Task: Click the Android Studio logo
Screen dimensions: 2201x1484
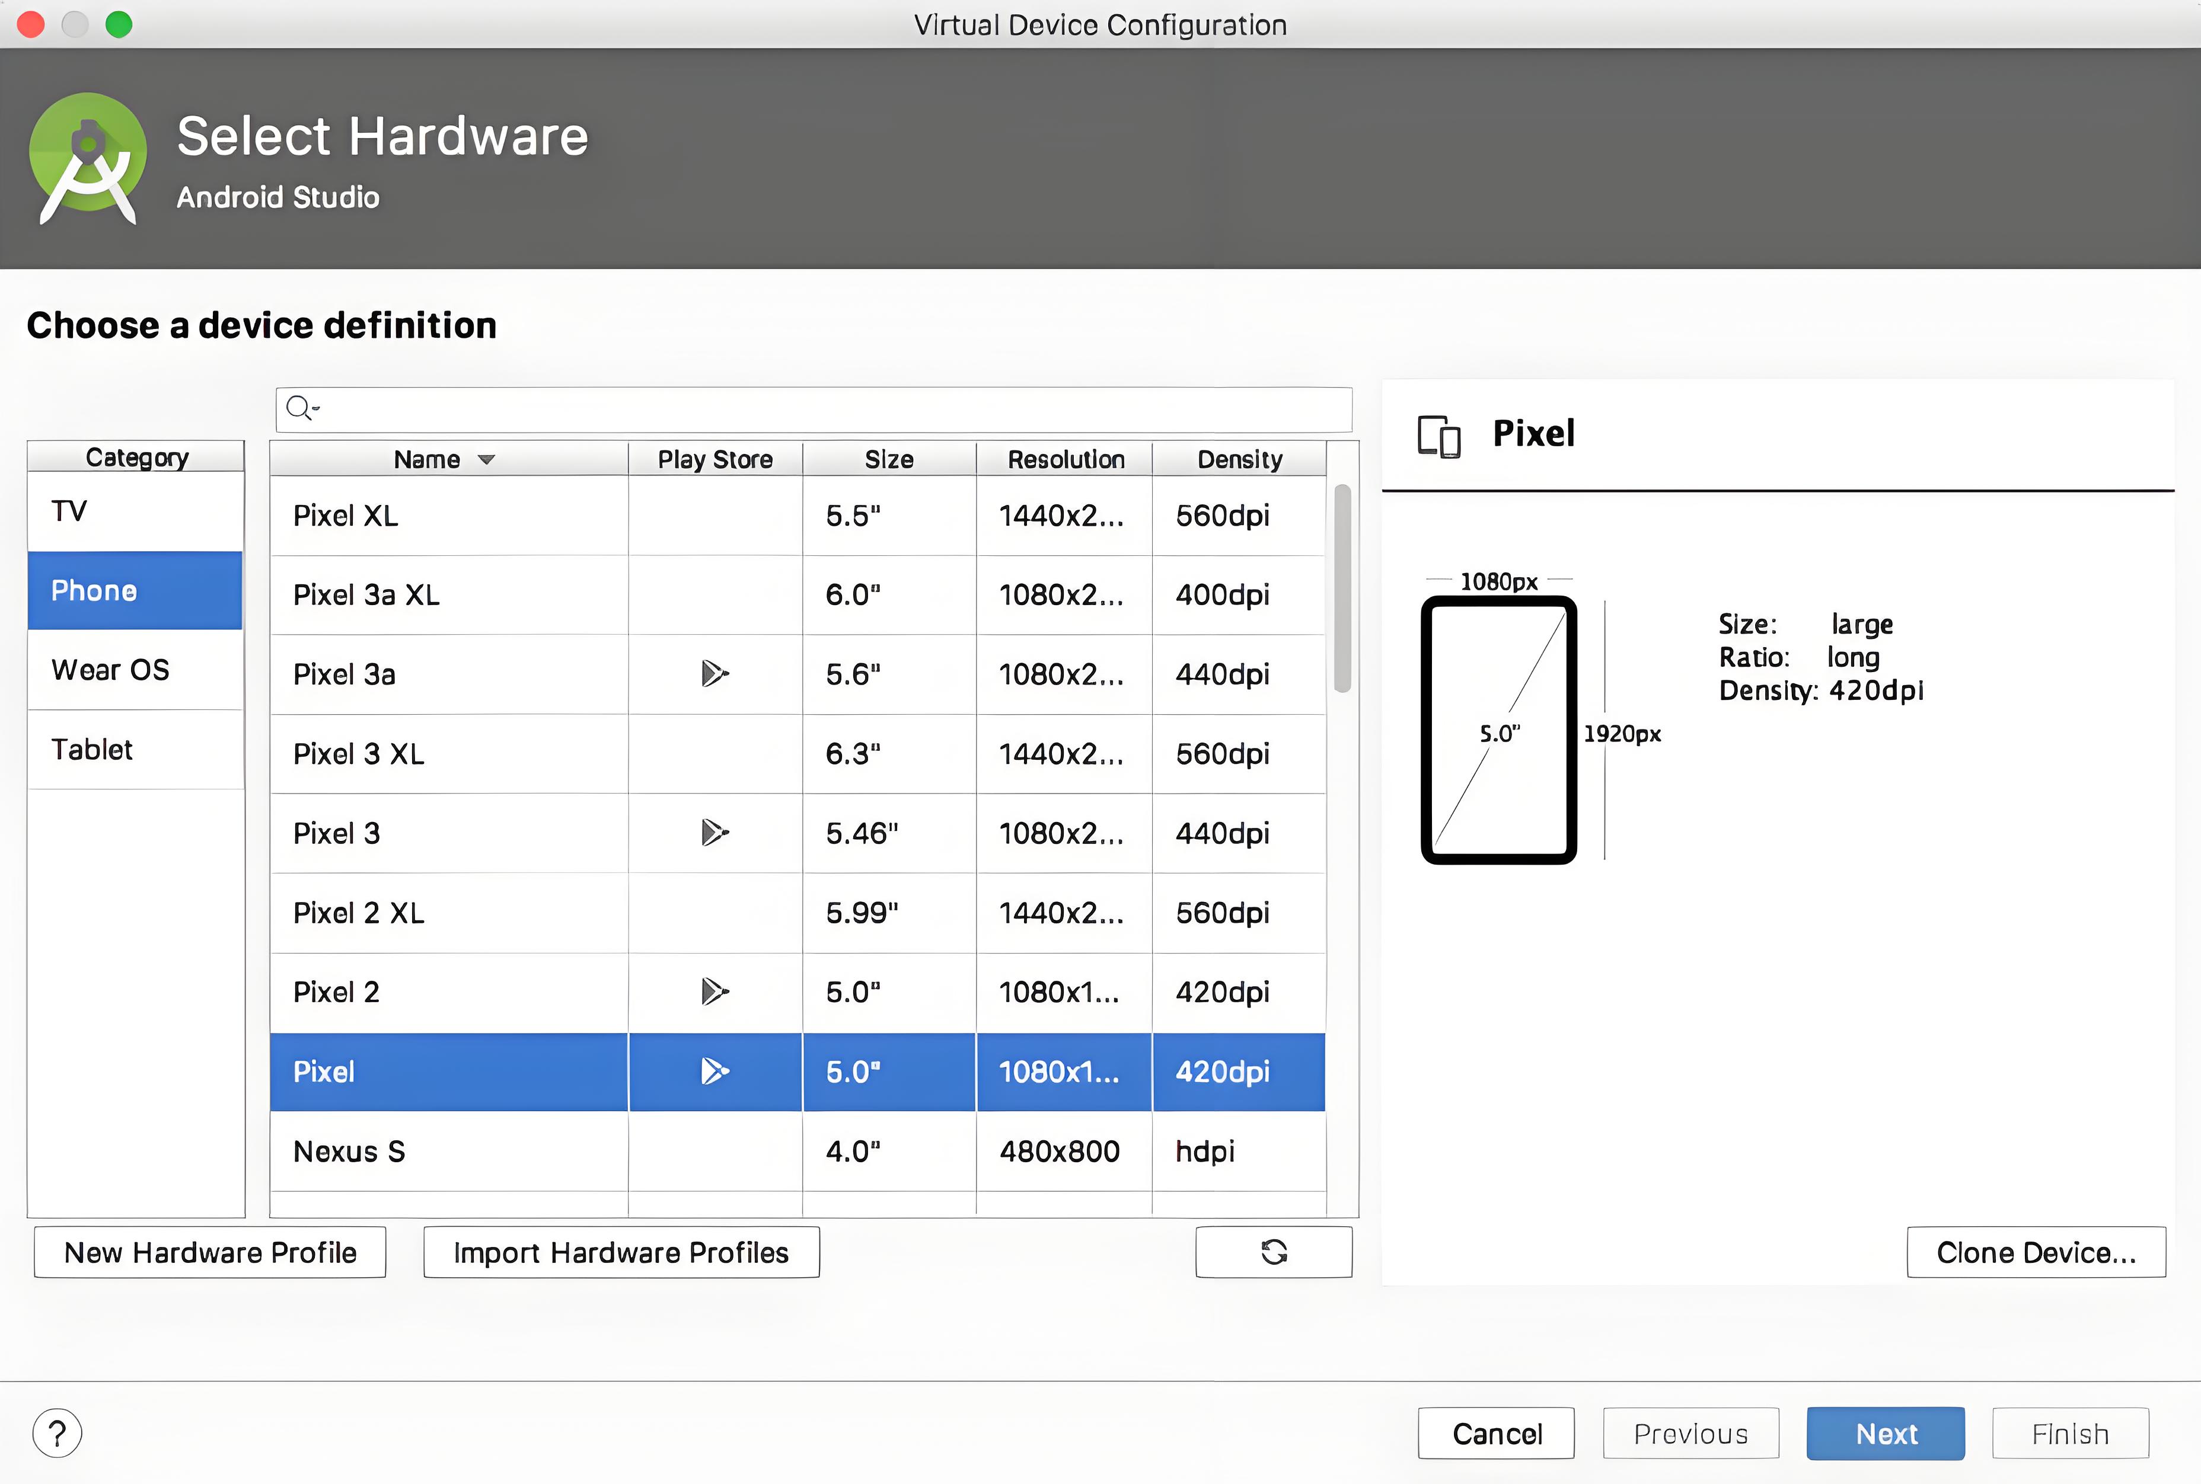Action: click(x=88, y=158)
